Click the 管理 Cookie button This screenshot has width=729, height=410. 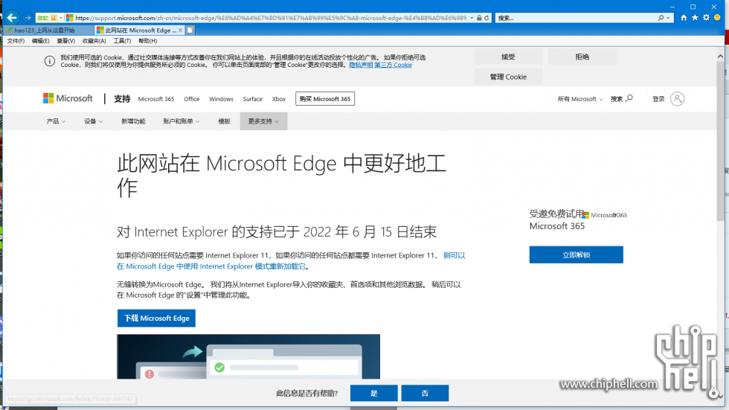coord(508,77)
